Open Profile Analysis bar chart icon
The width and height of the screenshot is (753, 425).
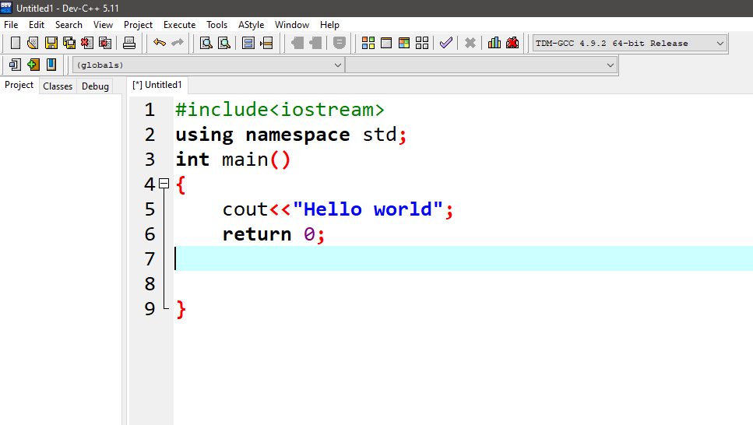[x=494, y=44]
